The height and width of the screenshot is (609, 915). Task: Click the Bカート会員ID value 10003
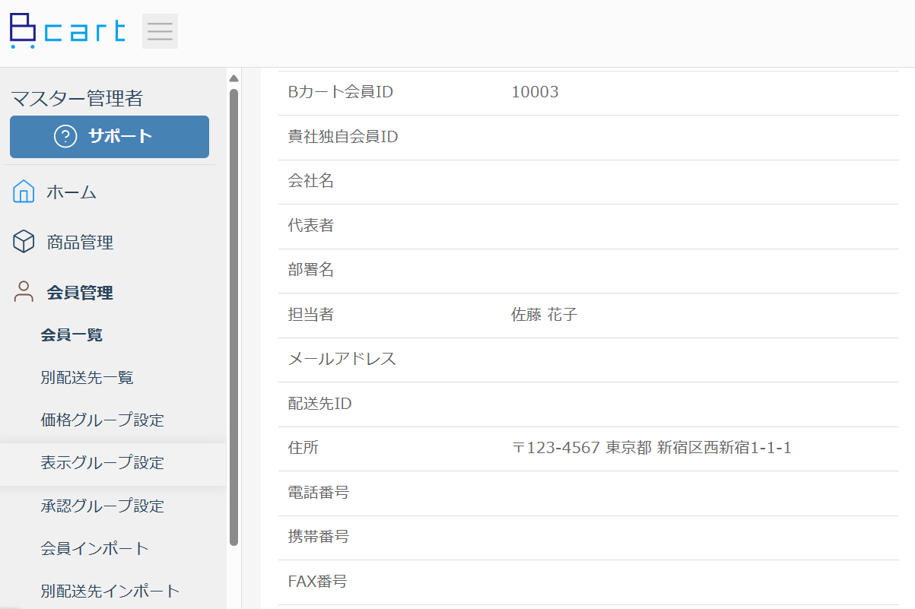point(535,93)
